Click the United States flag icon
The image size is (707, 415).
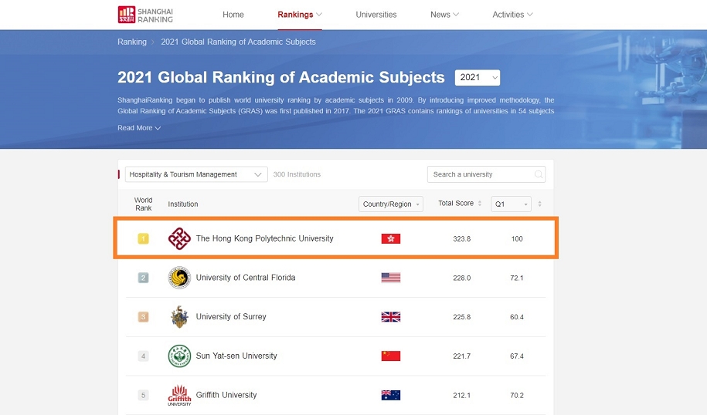click(x=391, y=278)
